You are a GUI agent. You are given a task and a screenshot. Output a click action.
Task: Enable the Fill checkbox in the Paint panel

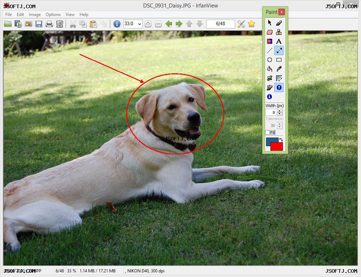267,132
